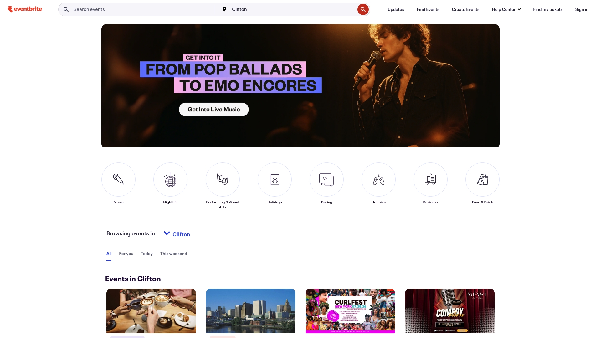The height and width of the screenshot is (338, 601).
Task: Click Get Into Live Music button
Action: 214,110
